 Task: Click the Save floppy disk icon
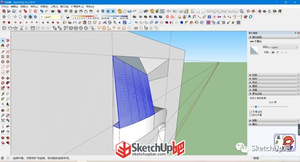coord(14,11)
